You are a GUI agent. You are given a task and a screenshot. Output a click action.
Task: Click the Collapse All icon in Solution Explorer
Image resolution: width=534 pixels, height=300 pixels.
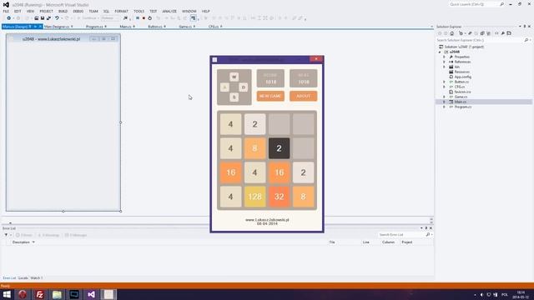[x=482, y=33]
